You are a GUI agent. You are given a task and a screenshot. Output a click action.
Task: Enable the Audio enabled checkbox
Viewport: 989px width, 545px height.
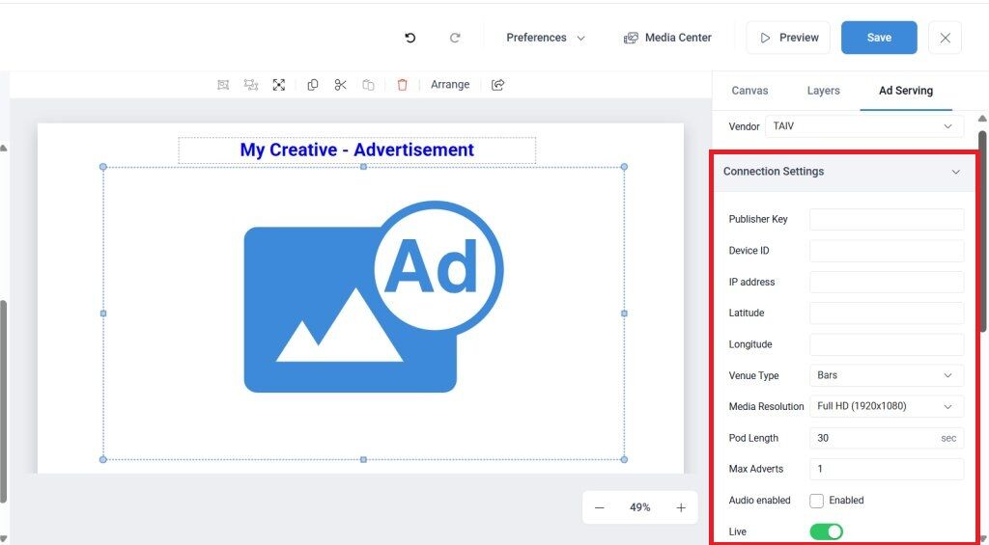[817, 501]
